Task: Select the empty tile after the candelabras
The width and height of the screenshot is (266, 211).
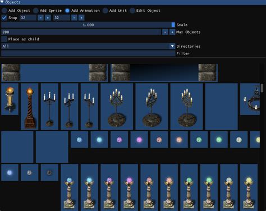Action: [x=222, y=107]
